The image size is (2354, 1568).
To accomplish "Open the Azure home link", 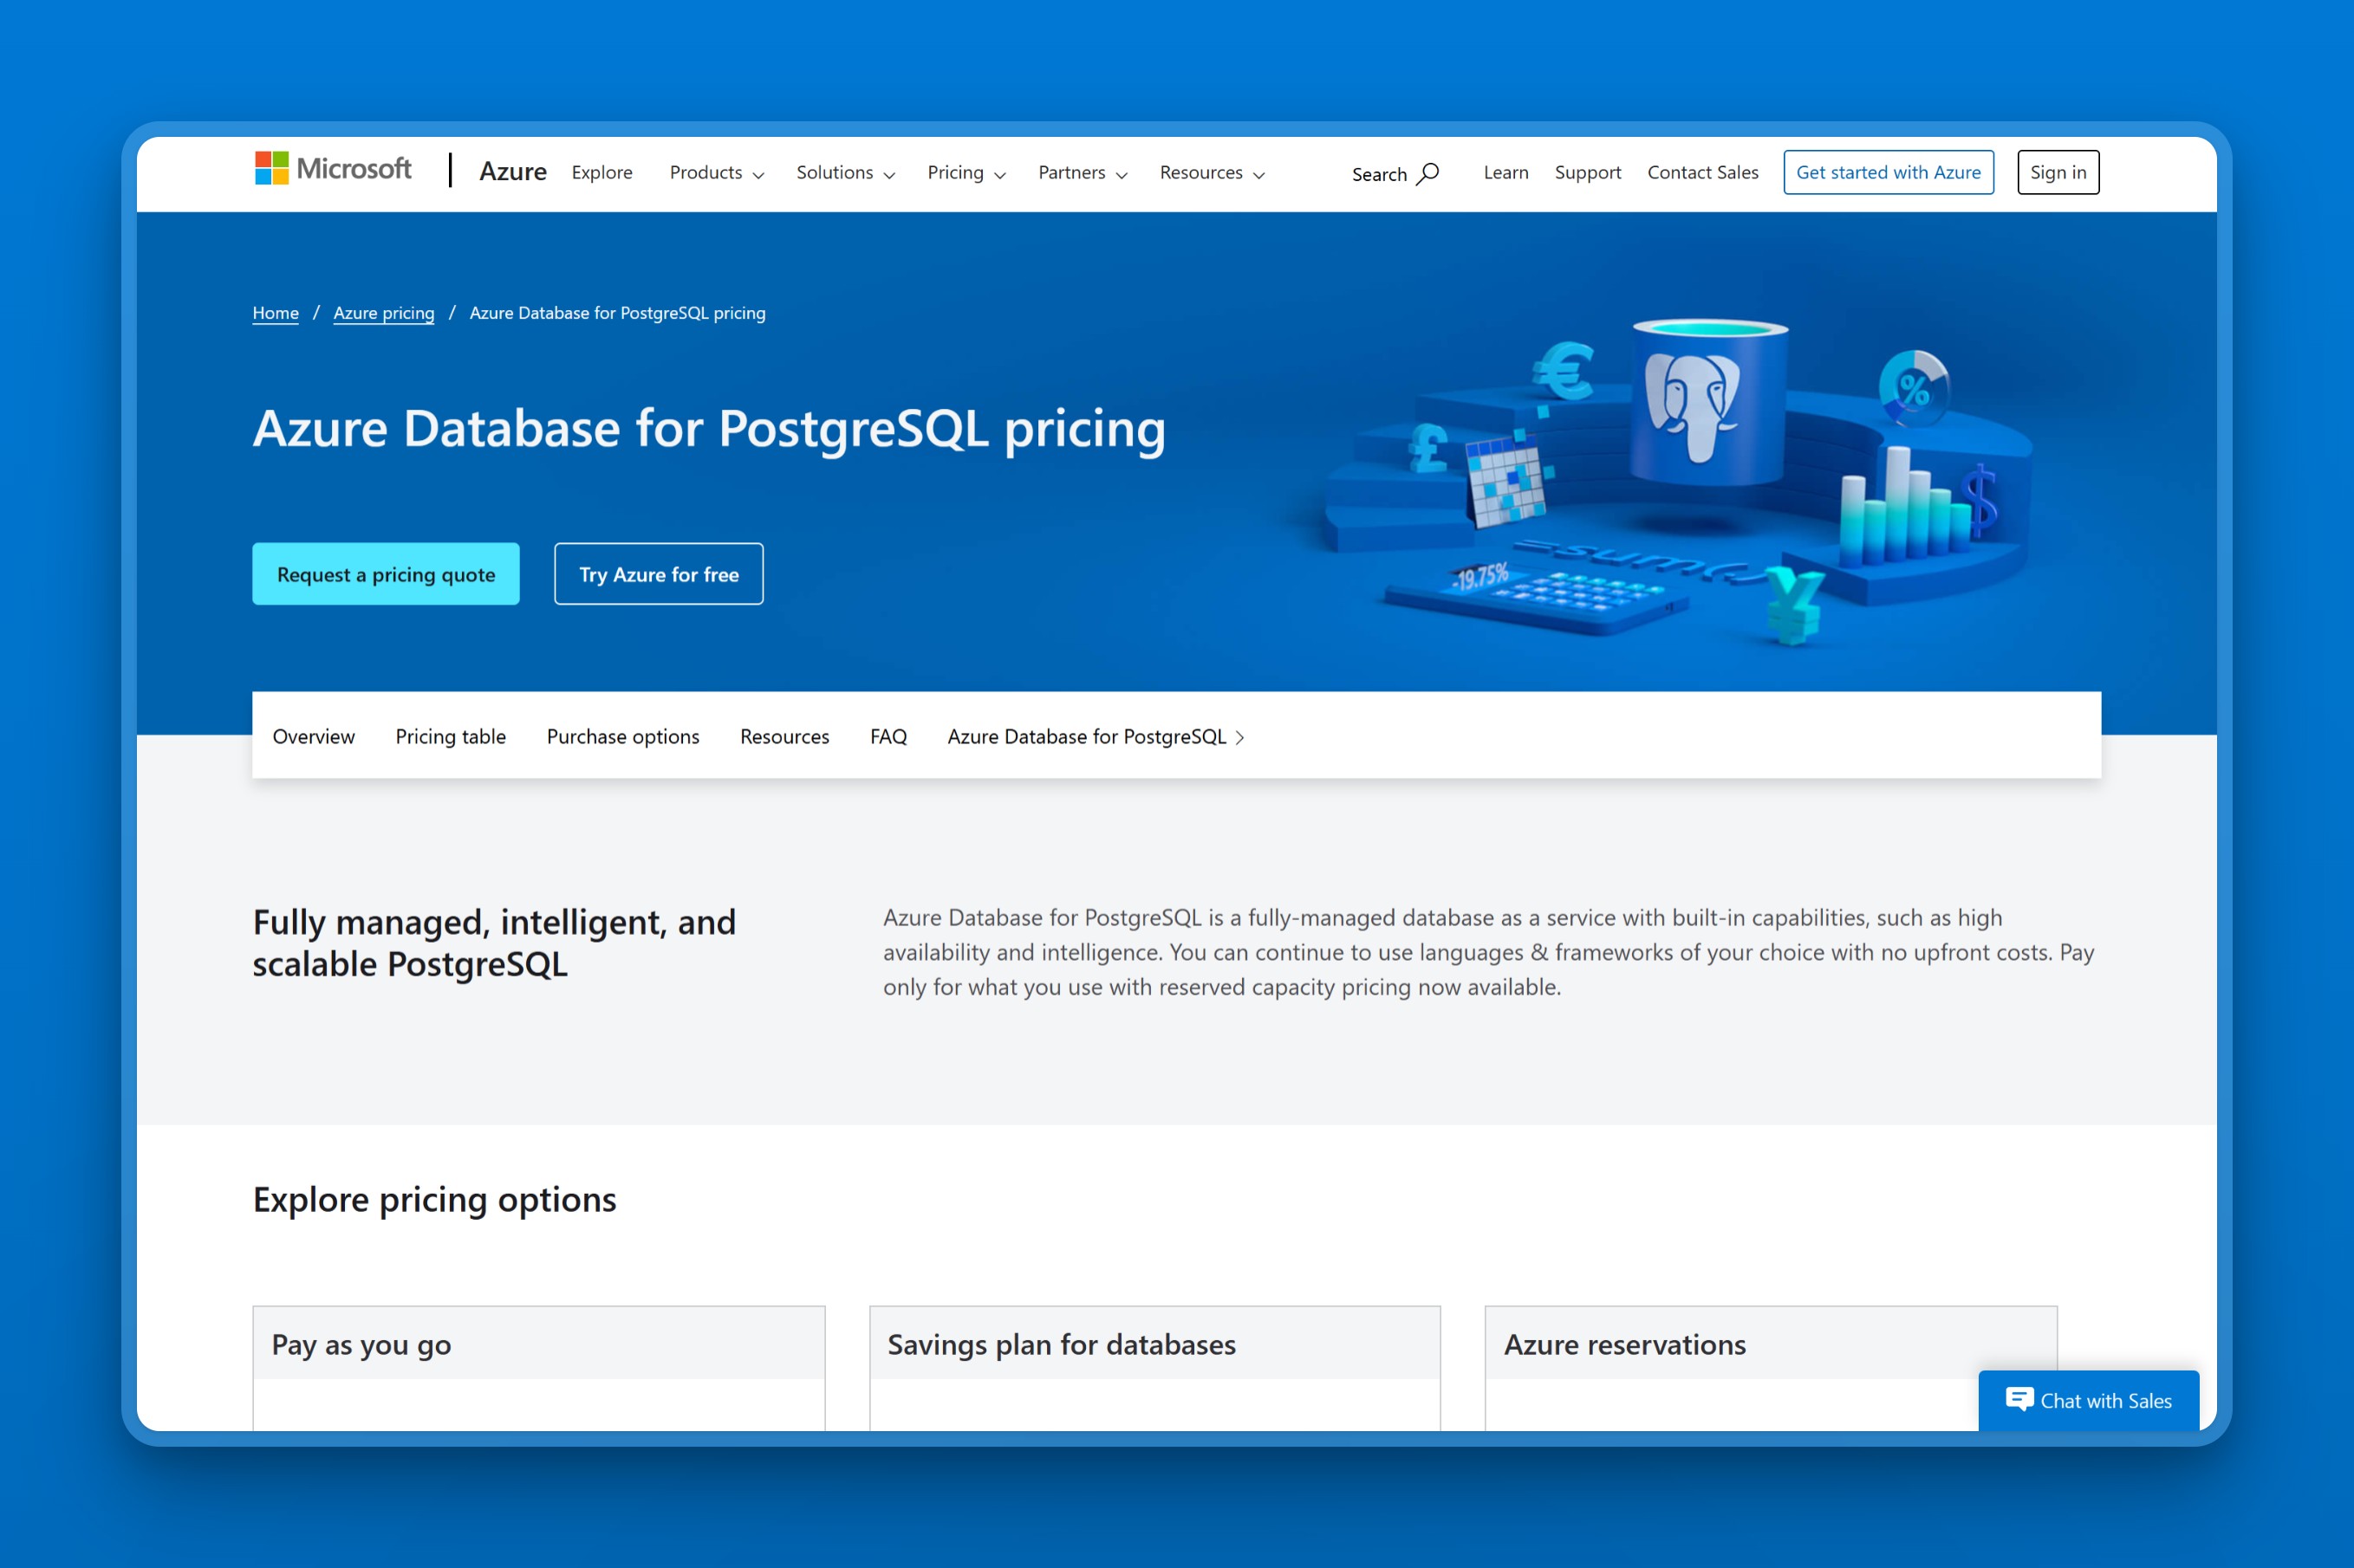I will (x=512, y=172).
